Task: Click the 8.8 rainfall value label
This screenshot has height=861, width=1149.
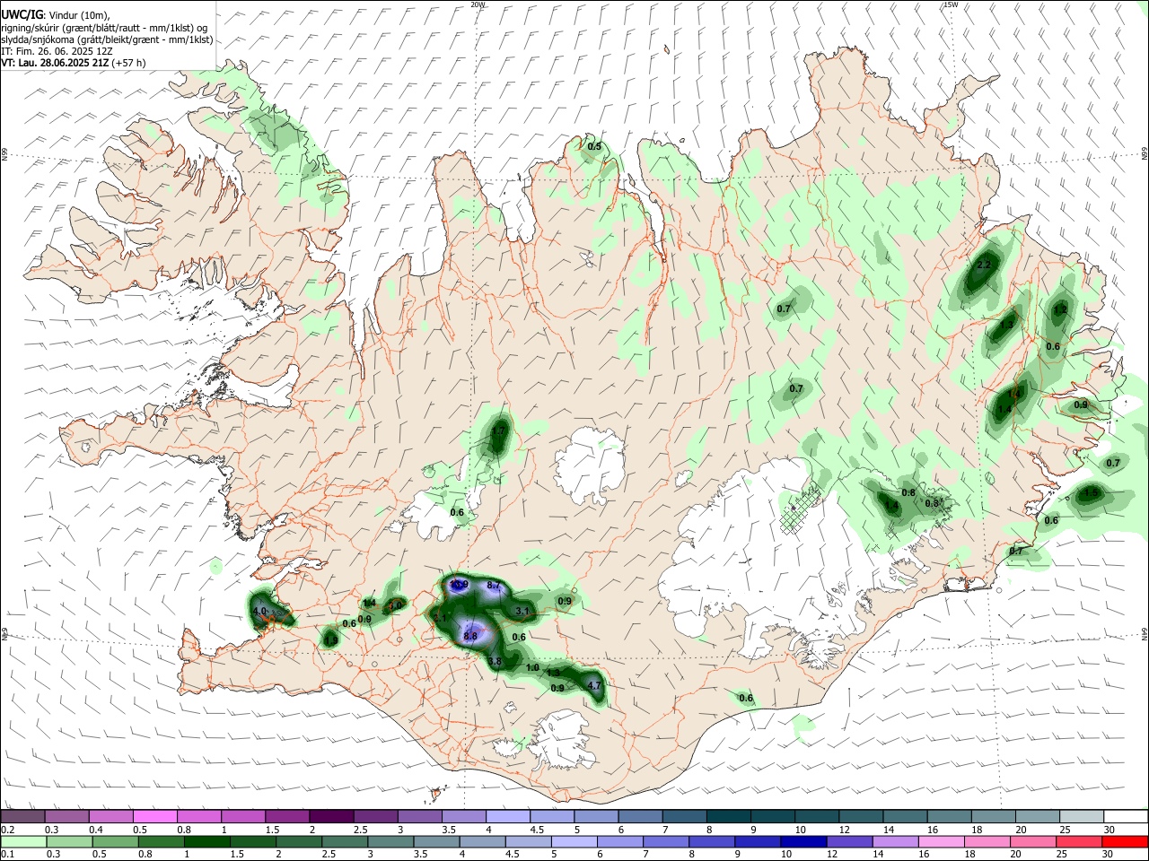Action: click(470, 636)
